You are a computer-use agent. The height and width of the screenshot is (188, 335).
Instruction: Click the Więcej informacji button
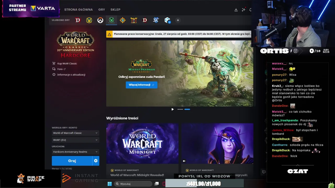tap(142, 85)
